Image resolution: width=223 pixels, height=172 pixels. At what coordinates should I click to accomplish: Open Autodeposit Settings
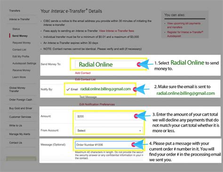pyautogui.click(x=24, y=63)
